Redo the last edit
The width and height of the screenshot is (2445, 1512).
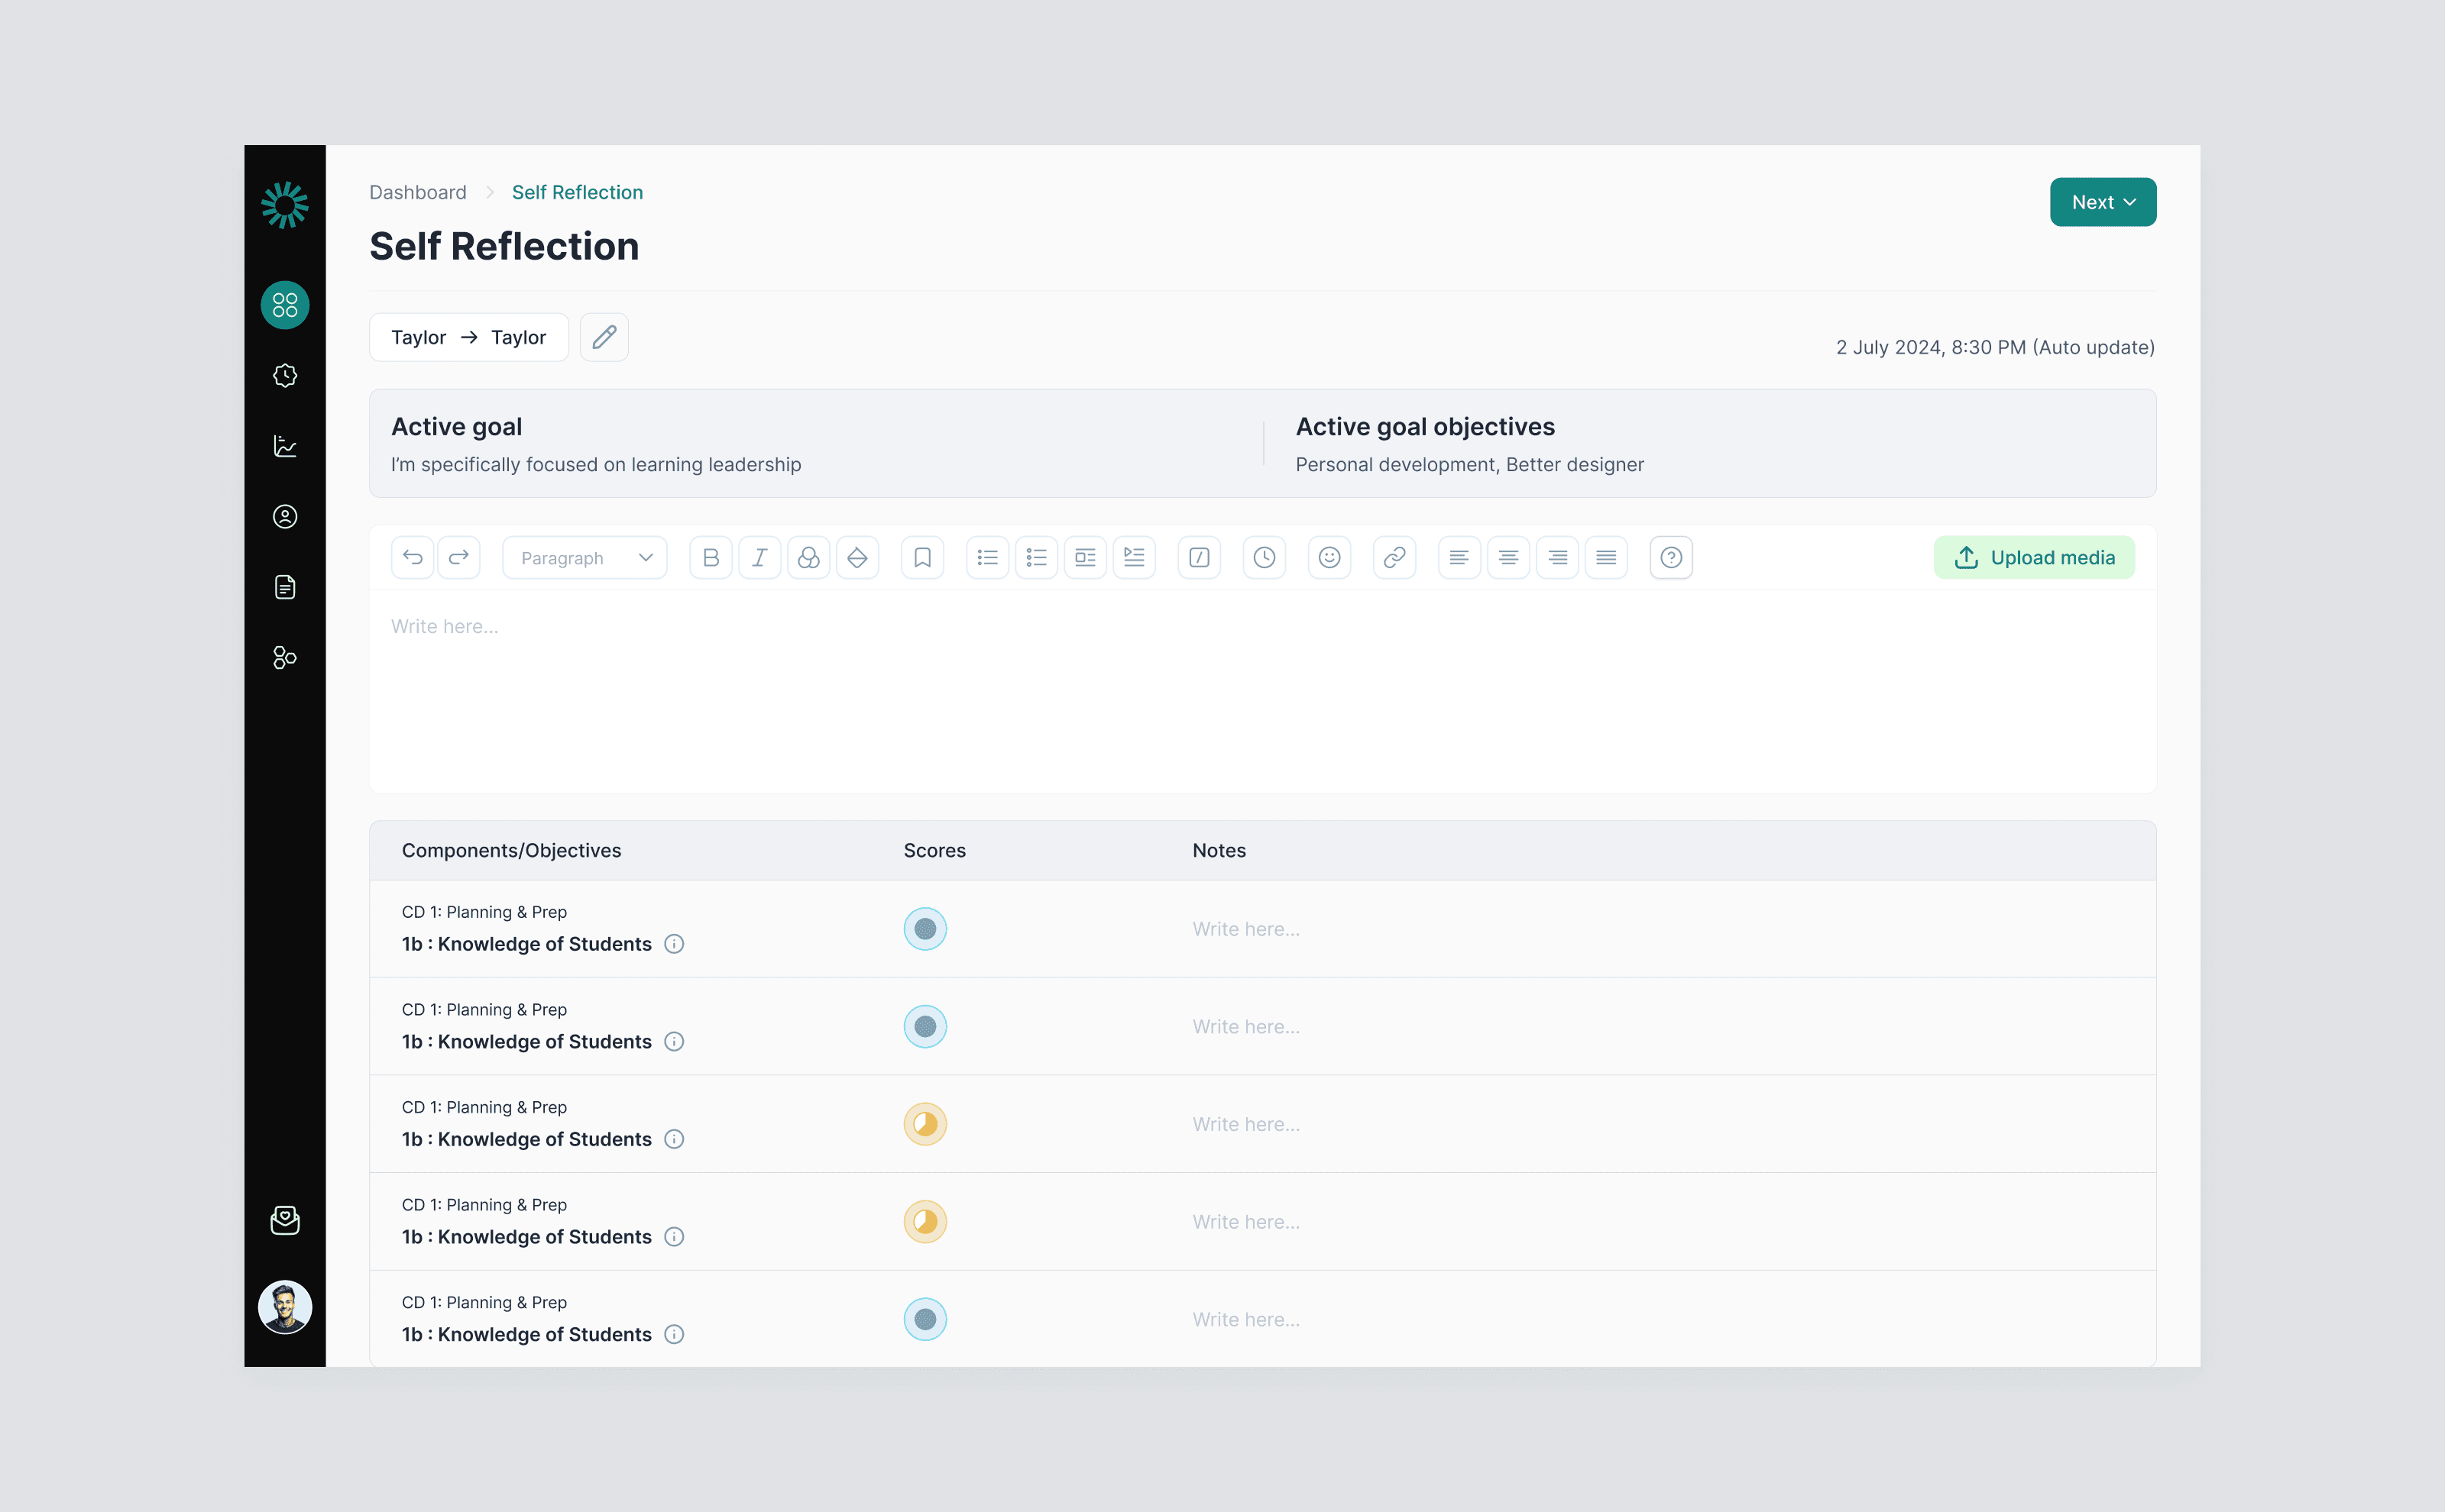459,557
